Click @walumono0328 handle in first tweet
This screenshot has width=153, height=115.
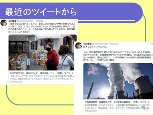point(25,21)
